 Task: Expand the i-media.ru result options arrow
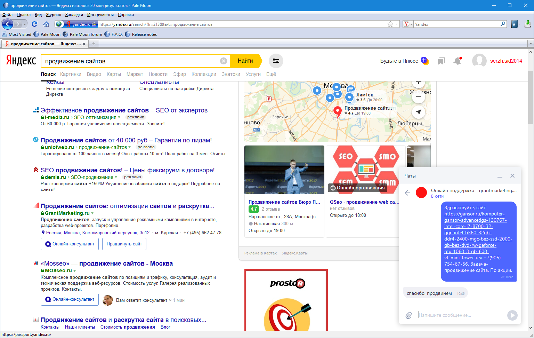click(119, 117)
